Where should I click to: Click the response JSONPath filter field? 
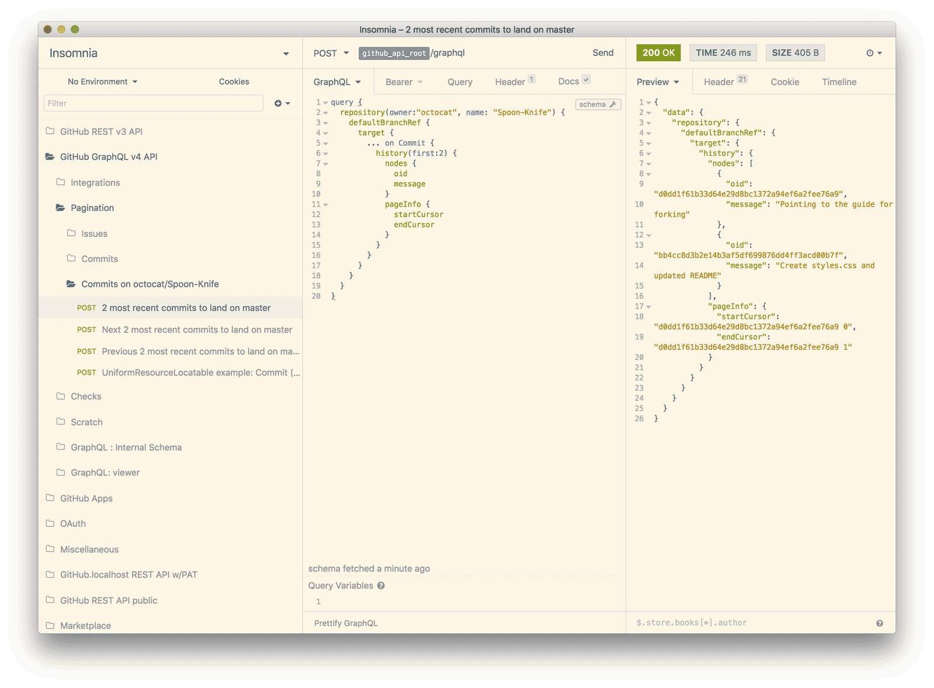point(752,623)
